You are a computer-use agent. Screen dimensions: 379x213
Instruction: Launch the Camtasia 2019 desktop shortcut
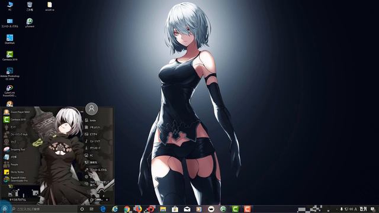(10, 56)
